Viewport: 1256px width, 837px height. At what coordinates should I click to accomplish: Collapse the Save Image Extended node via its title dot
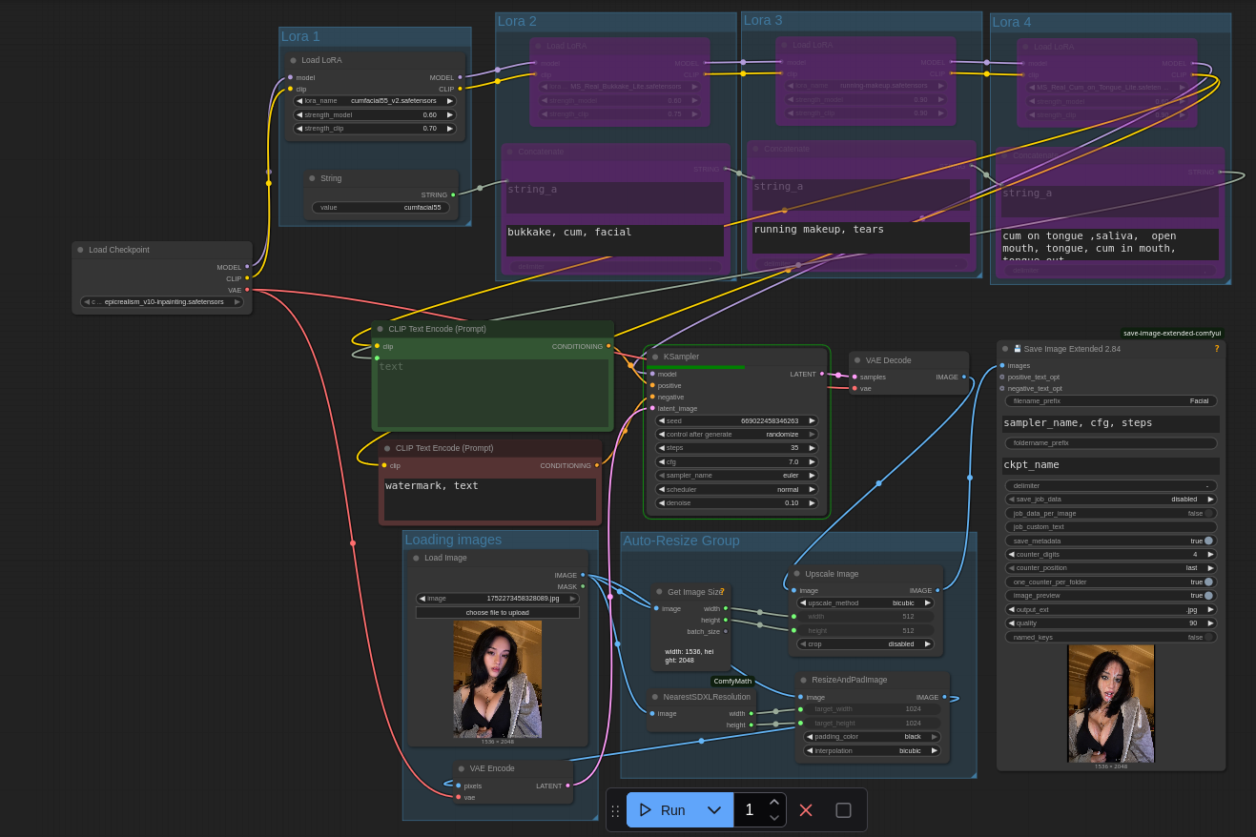(1005, 349)
